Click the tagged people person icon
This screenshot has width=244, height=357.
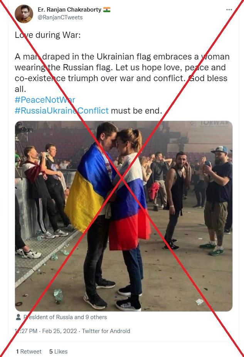19,317
